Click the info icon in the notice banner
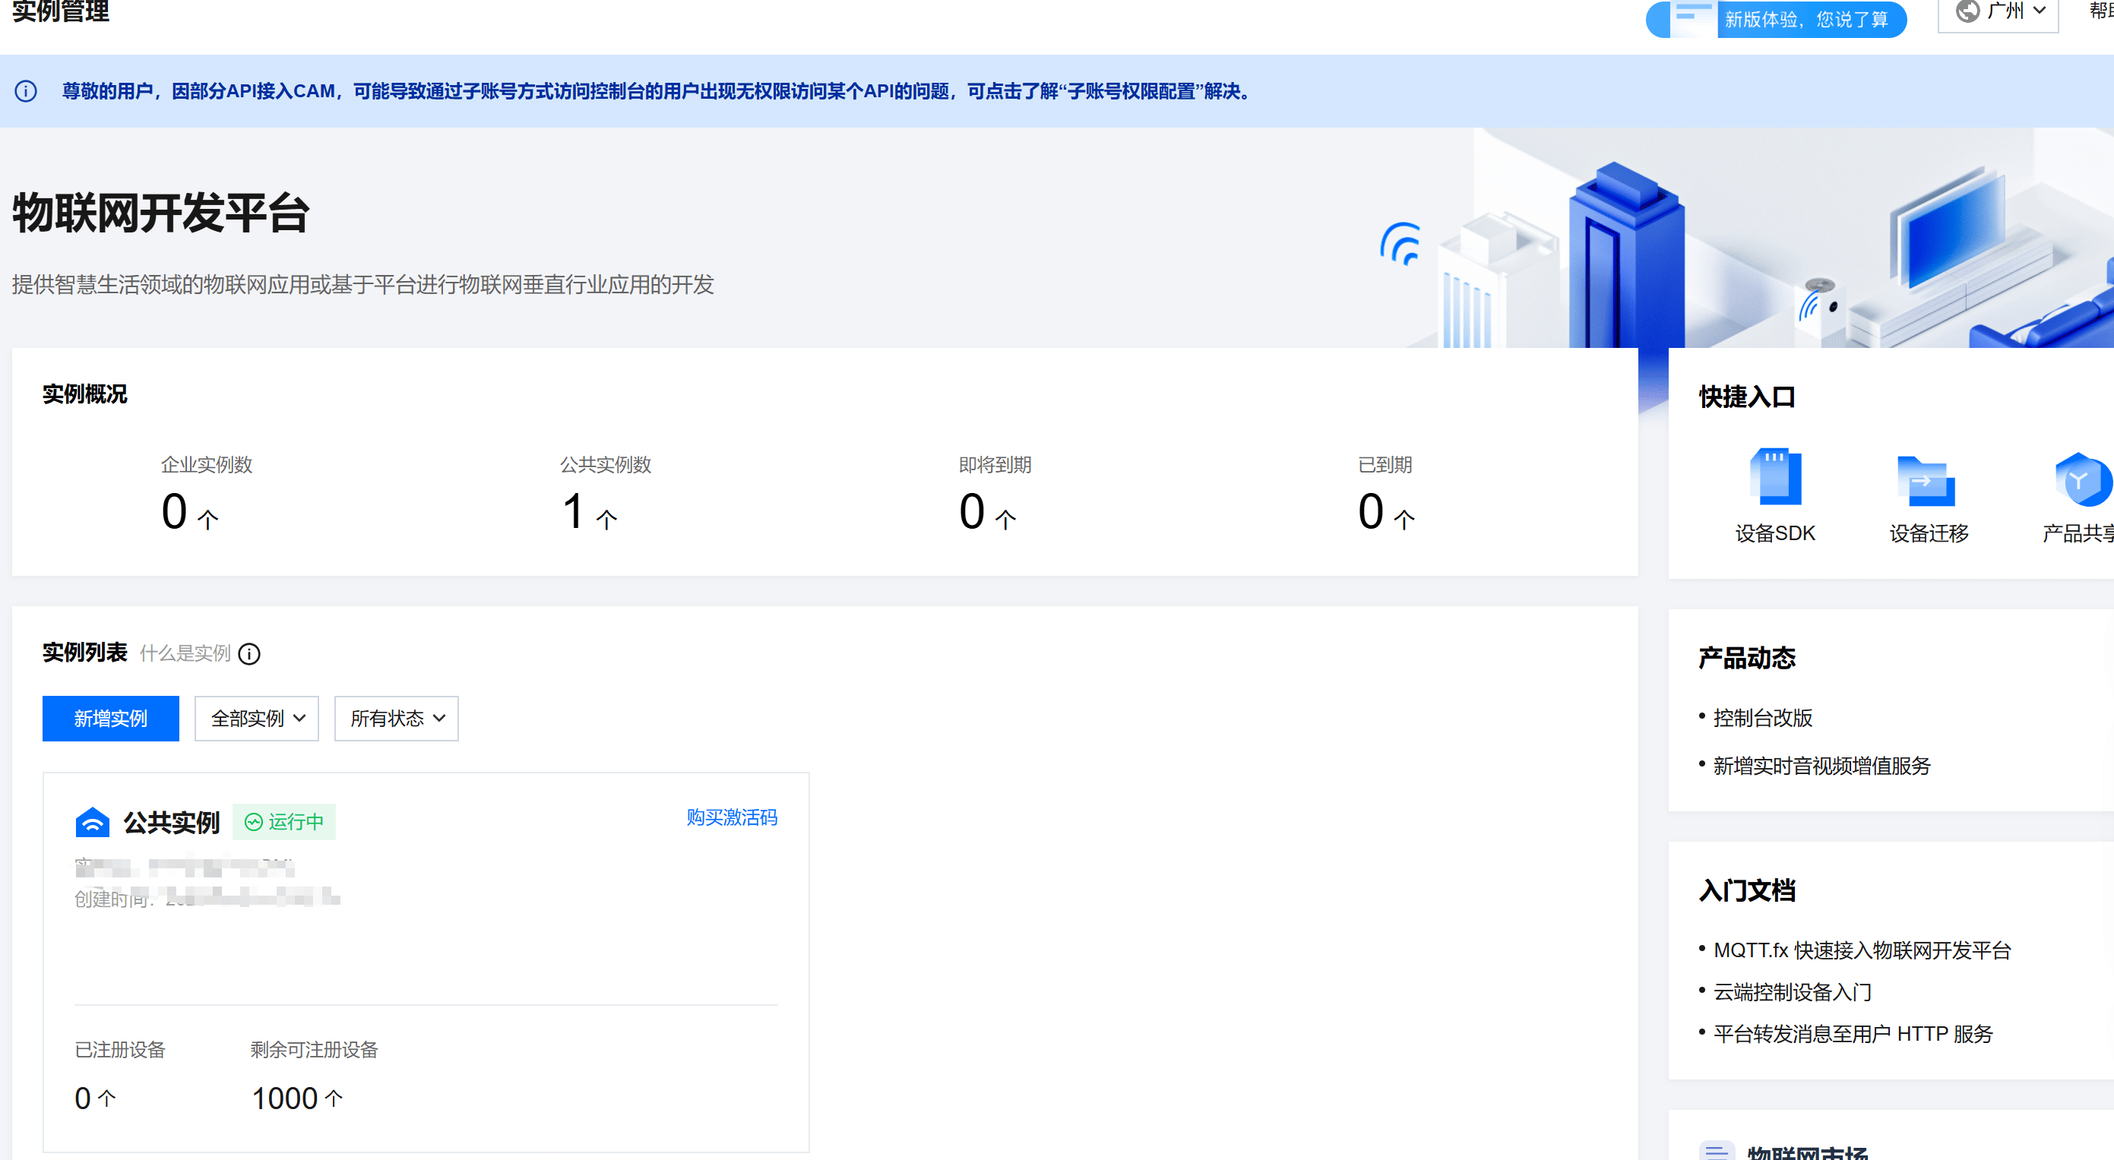The height and width of the screenshot is (1160, 2114). (27, 91)
